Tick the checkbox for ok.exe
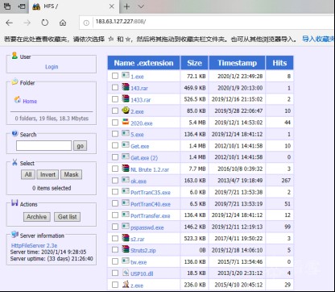 click(115, 180)
